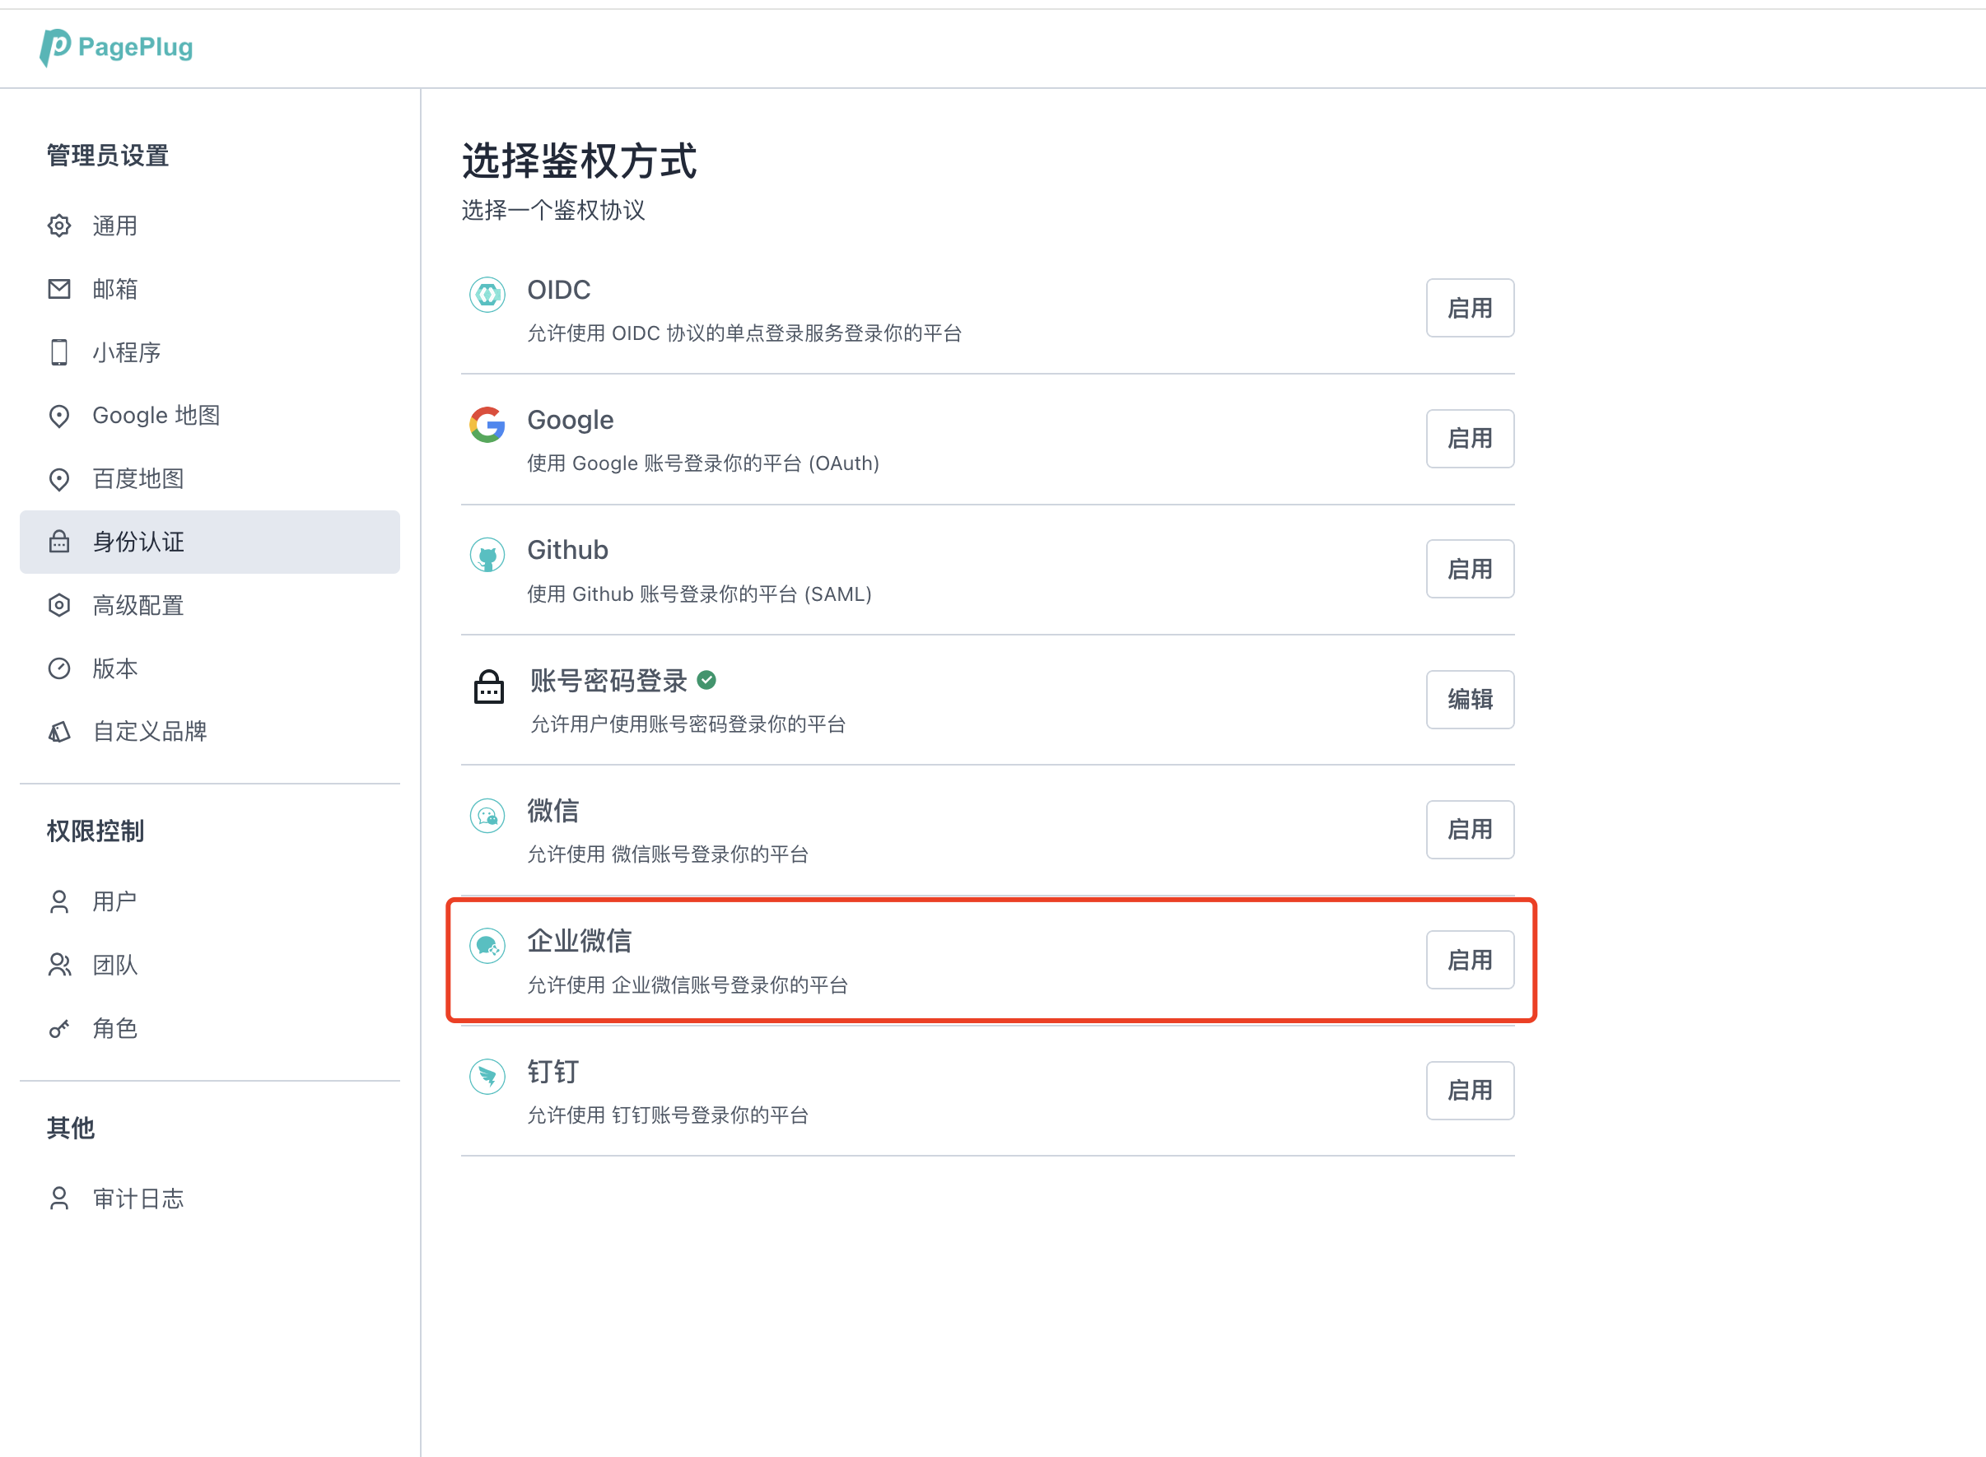
Task: Click the phone icon next to 小程序
Action: (x=59, y=353)
